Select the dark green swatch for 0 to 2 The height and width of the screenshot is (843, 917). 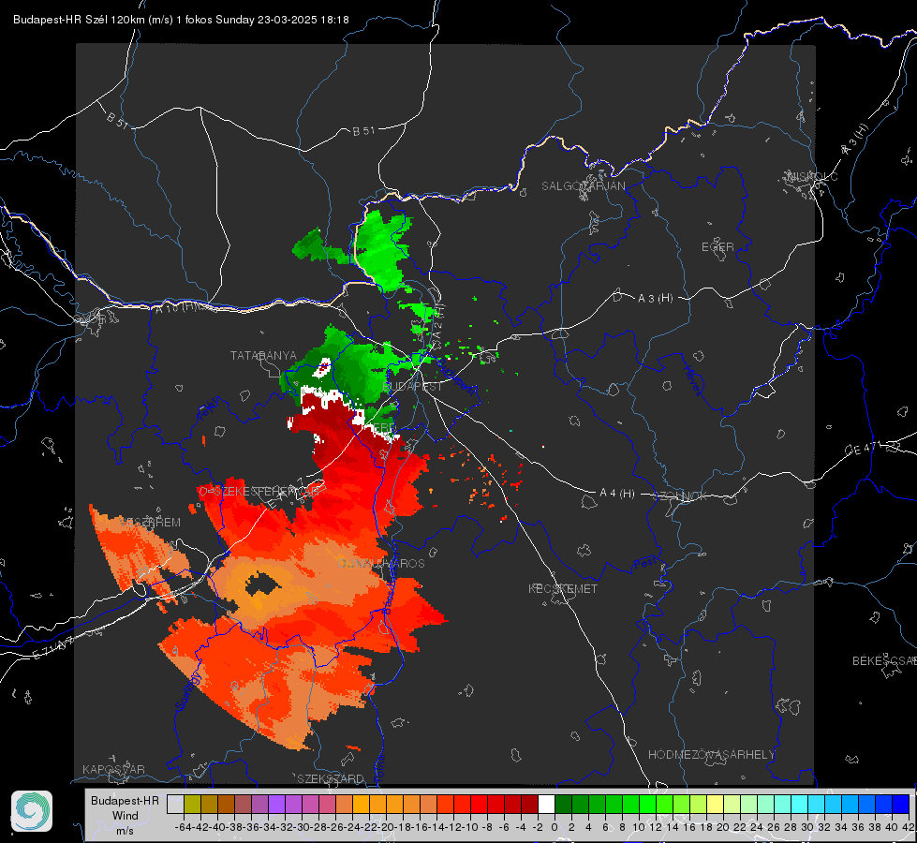[x=563, y=805]
